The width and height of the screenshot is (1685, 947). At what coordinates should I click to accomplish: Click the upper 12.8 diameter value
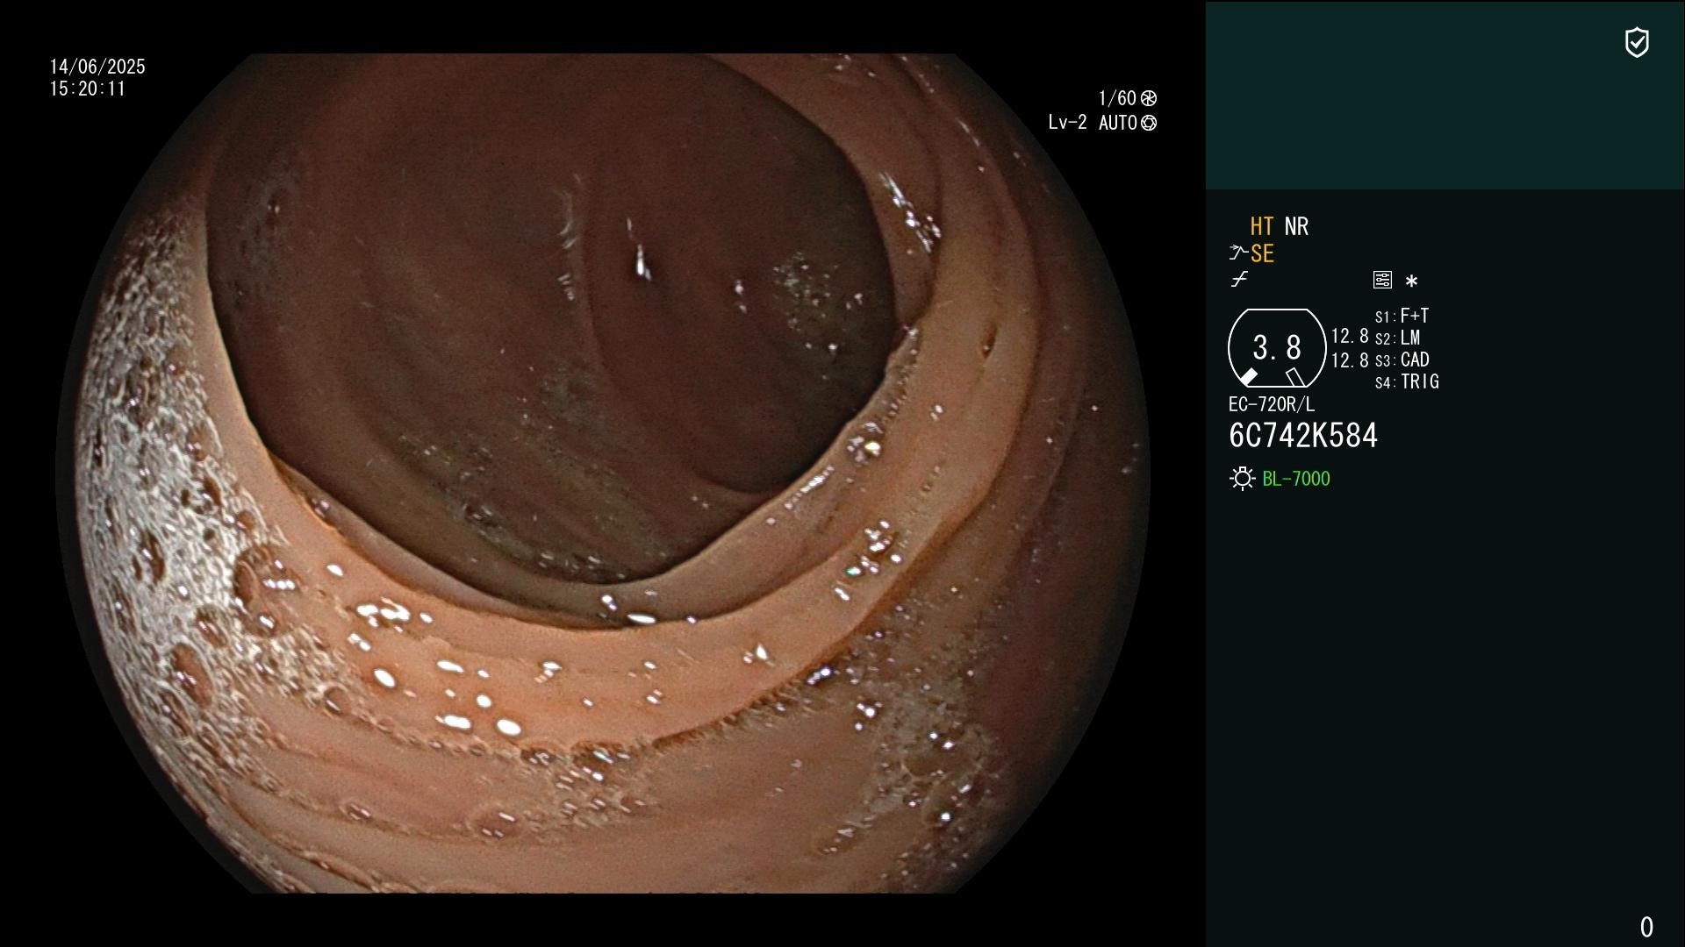(x=1350, y=336)
